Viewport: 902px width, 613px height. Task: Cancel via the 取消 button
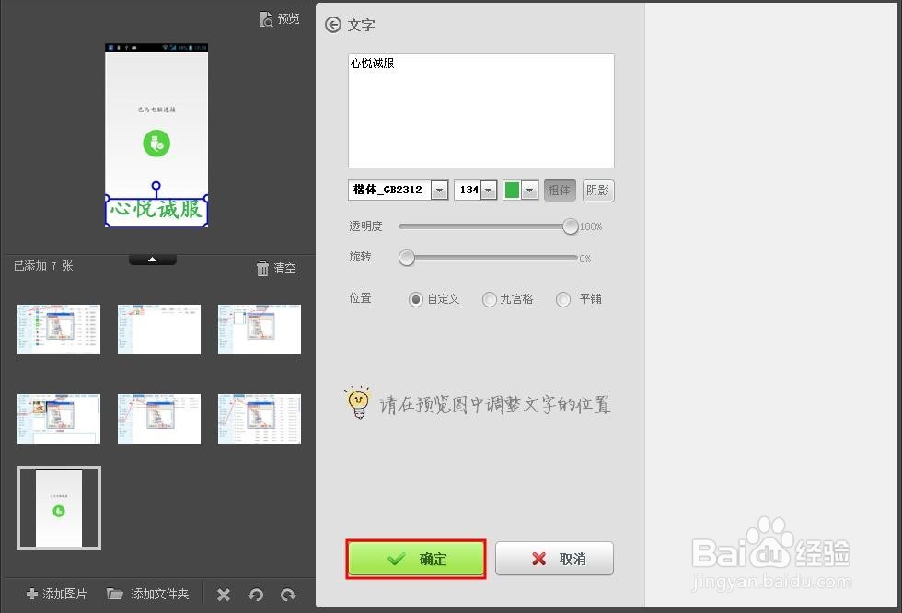(x=554, y=558)
